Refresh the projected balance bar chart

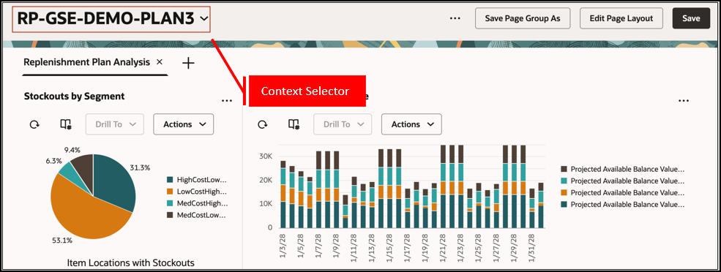point(263,124)
